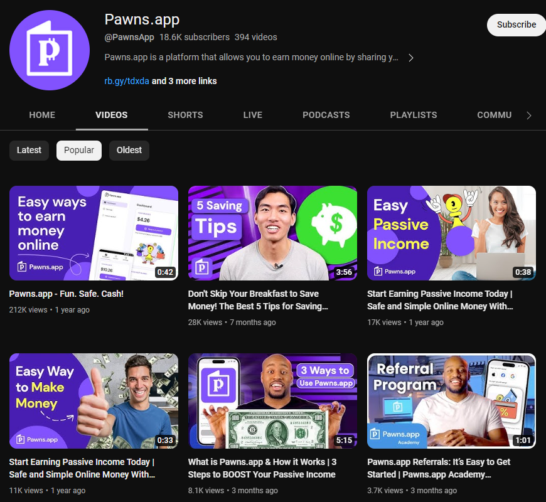Open the partially visible COMMU tab
Viewport: 546px width, 502px height.
[494, 115]
